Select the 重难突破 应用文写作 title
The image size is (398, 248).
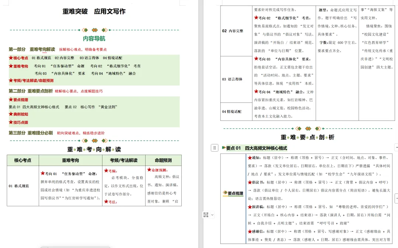coord(94,11)
